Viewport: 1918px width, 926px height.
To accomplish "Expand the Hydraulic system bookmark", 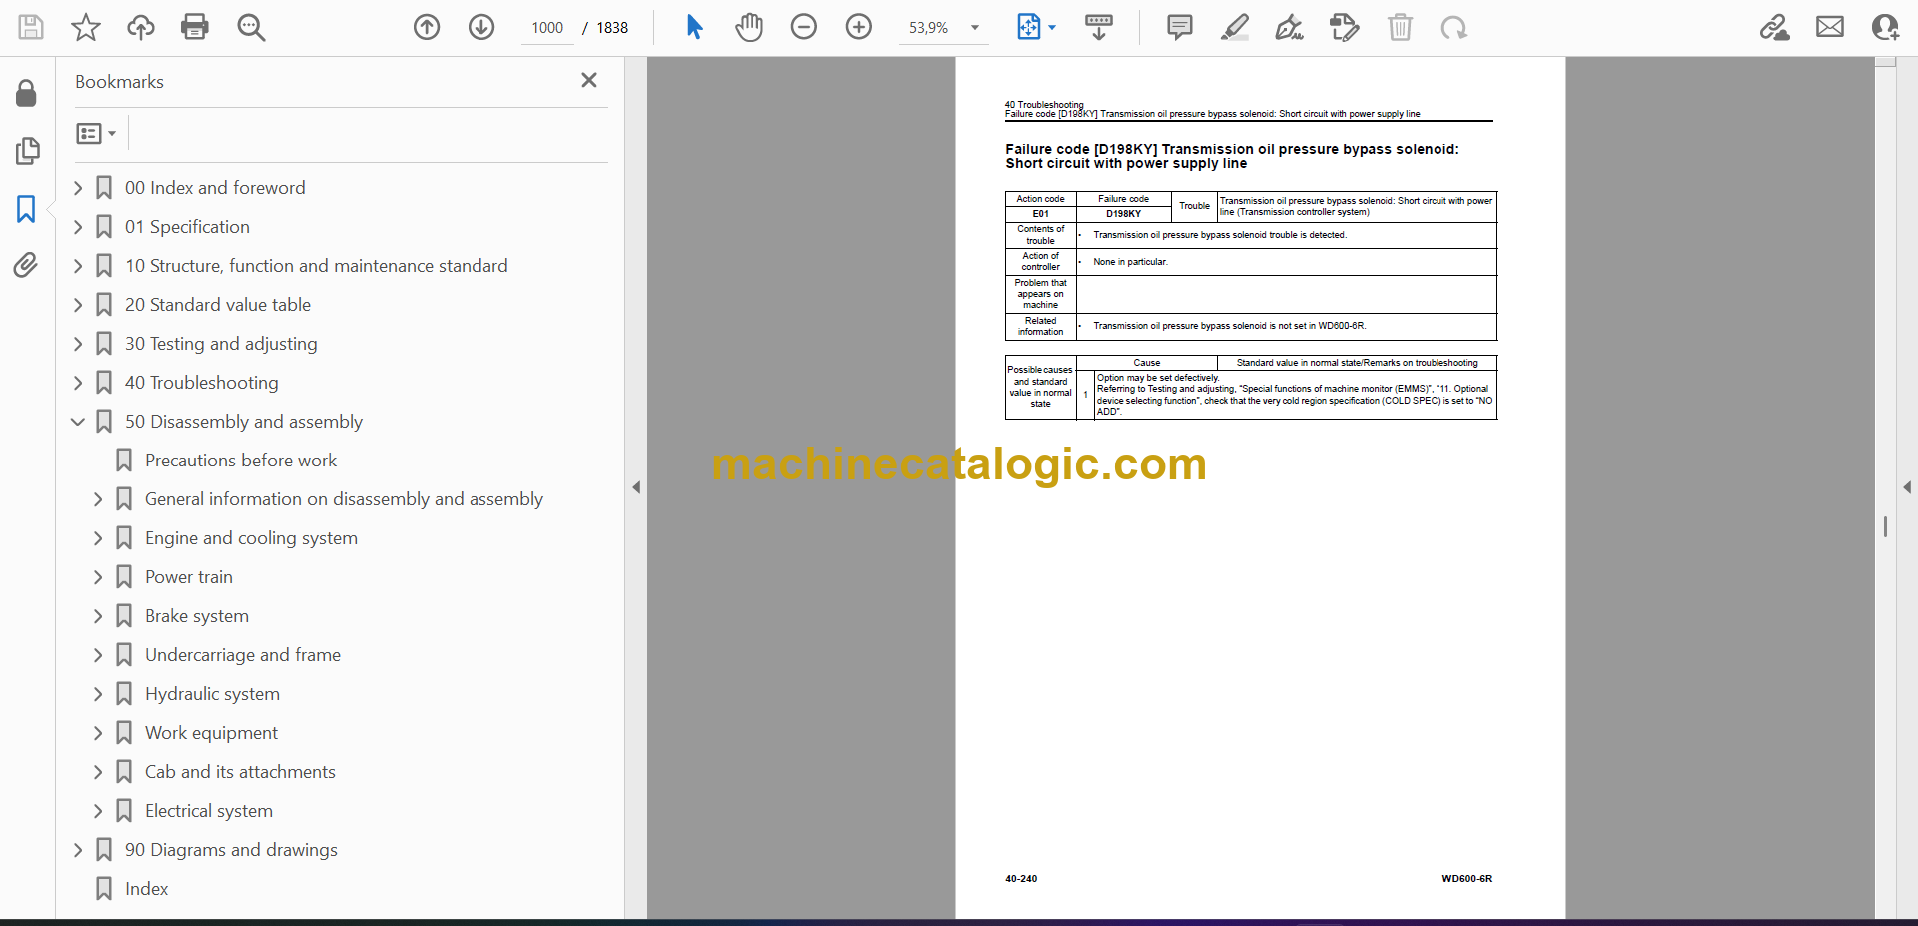I will 98,694.
